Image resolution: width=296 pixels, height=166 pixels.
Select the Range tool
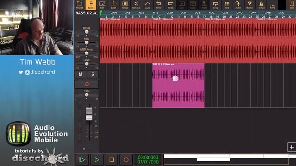(125, 5)
